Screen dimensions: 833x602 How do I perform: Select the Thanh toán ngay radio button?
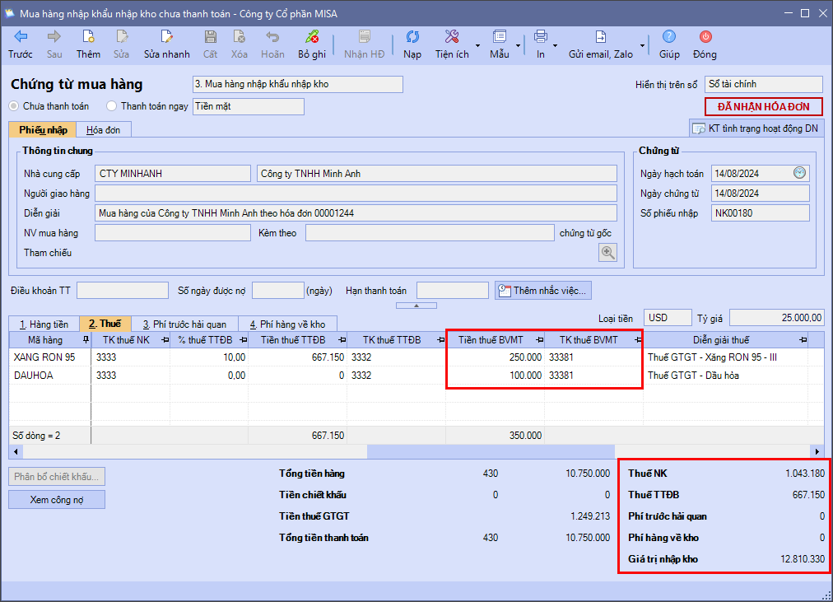(112, 106)
